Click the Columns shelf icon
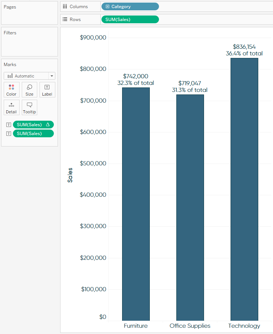Image resolution: width=273 pixels, height=334 pixels. (65, 6)
